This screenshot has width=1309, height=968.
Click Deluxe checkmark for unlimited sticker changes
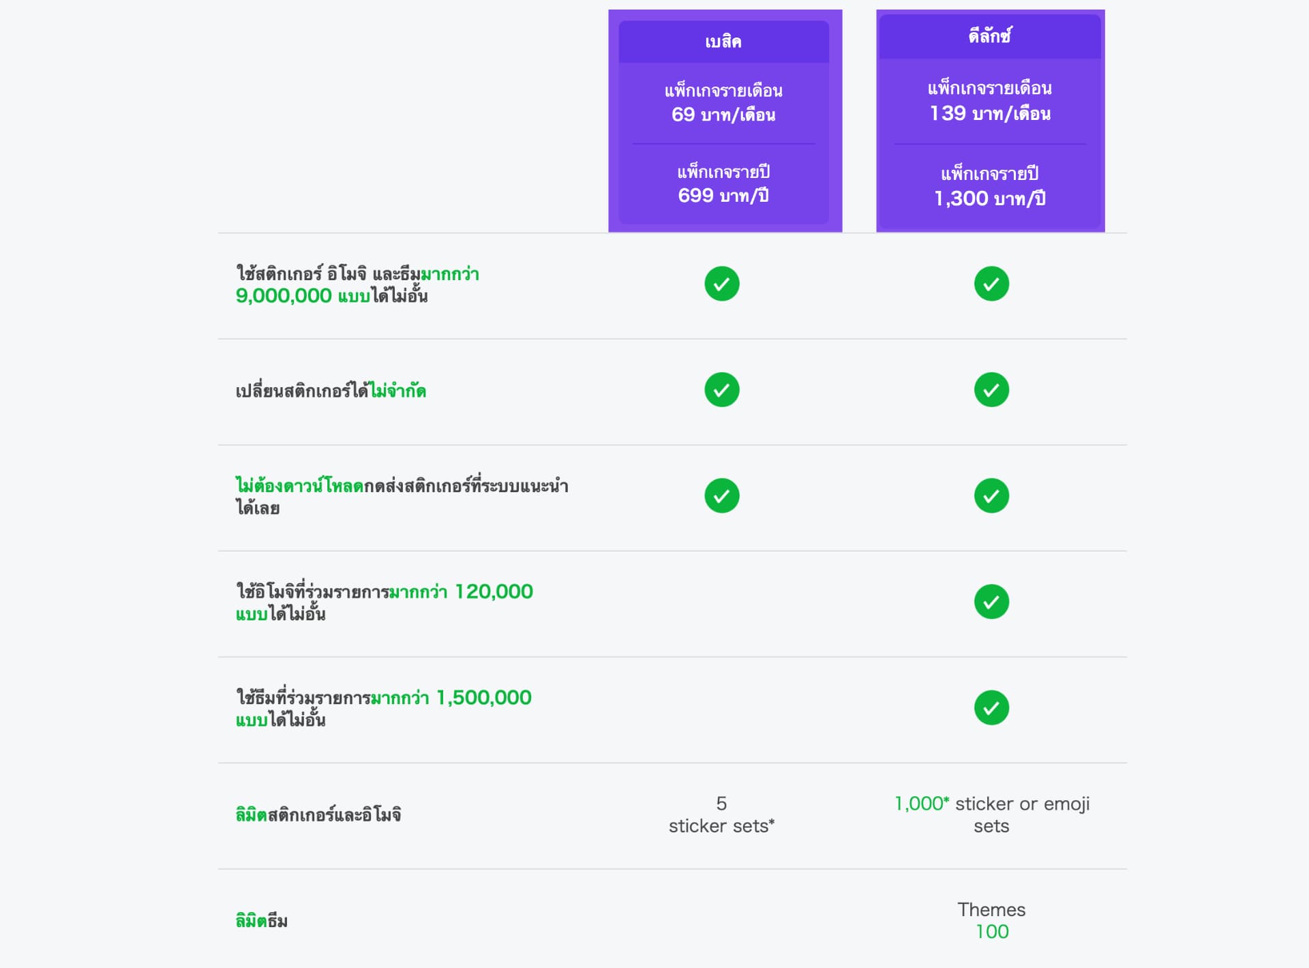click(991, 390)
